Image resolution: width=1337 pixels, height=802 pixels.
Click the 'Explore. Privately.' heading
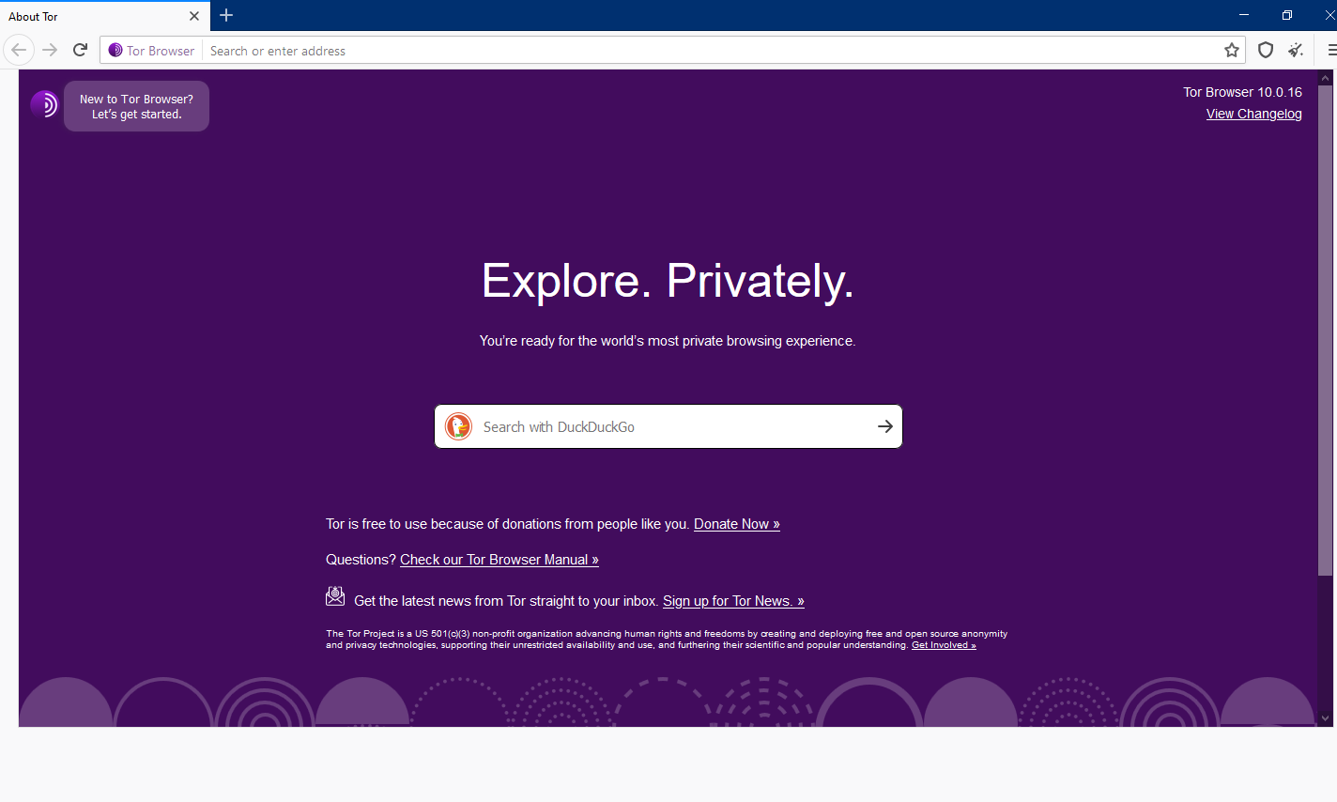[668, 281]
